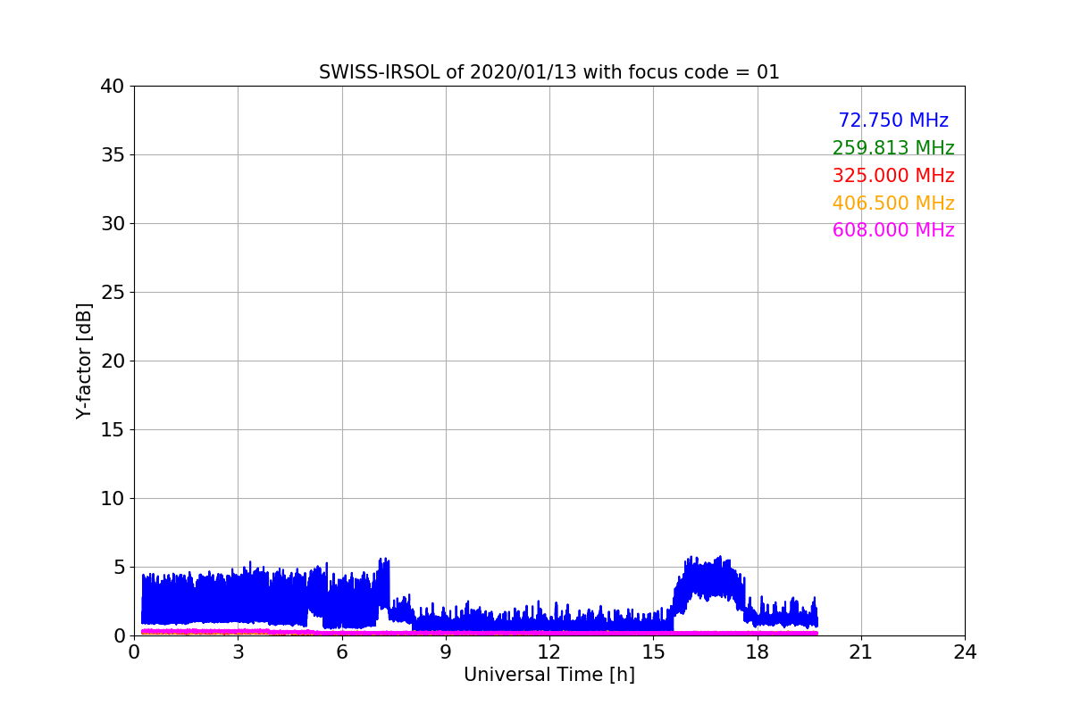1072x714 pixels.
Task: Select the 325.000 MHz legend label
Action: [x=893, y=176]
